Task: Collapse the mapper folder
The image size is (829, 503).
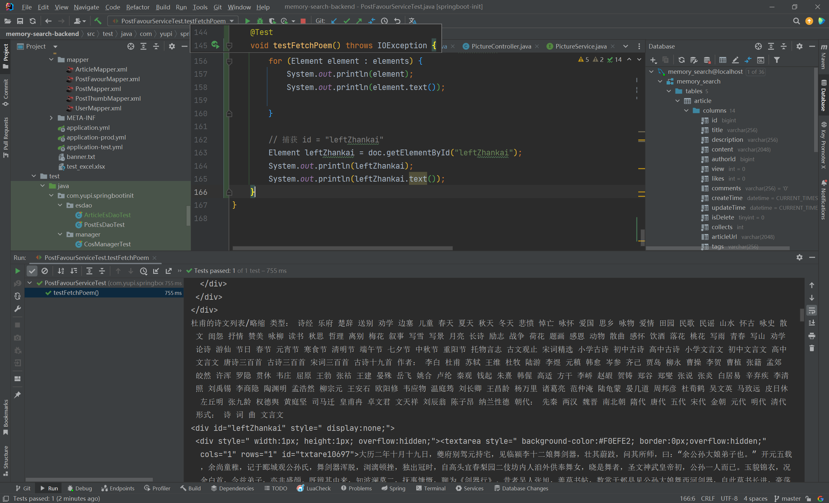Action: tap(51, 60)
